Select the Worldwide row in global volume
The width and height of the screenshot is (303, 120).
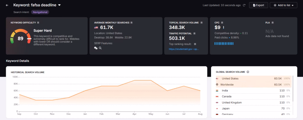pyautogui.click(x=253, y=85)
